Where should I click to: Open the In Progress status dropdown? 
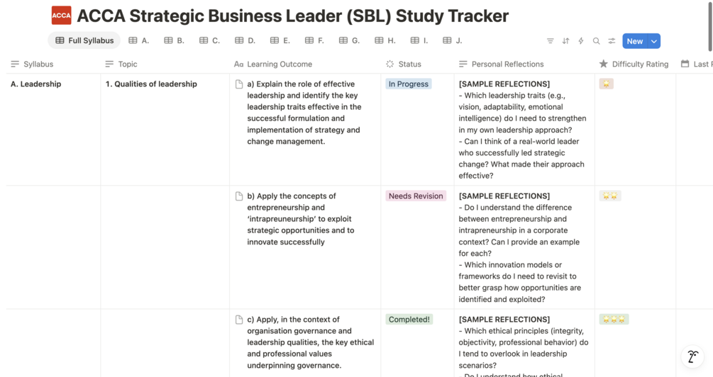(408, 84)
